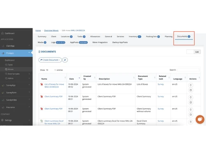The height and width of the screenshot is (154, 206).
Task: Open Survey link in List of Boxes row
Action: tap(161, 84)
